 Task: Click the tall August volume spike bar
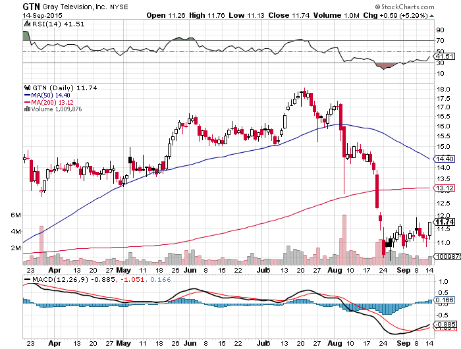tap(344, 240)
